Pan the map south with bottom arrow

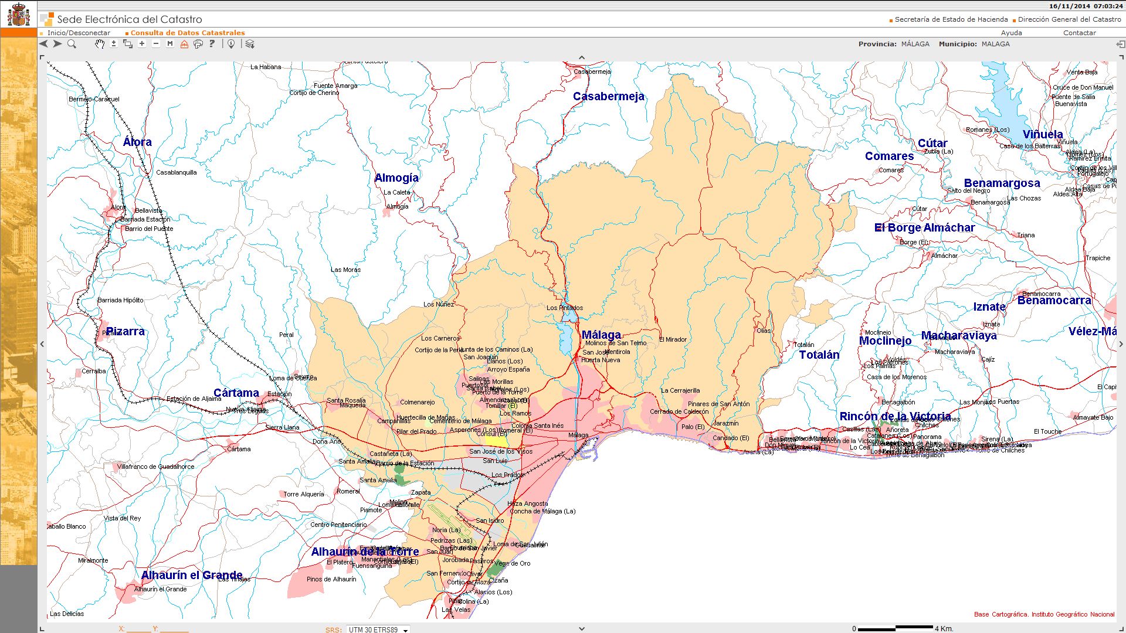582,629
